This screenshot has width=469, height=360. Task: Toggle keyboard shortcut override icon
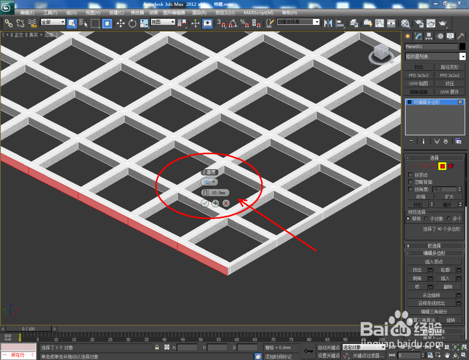click(x=207, y=23)
